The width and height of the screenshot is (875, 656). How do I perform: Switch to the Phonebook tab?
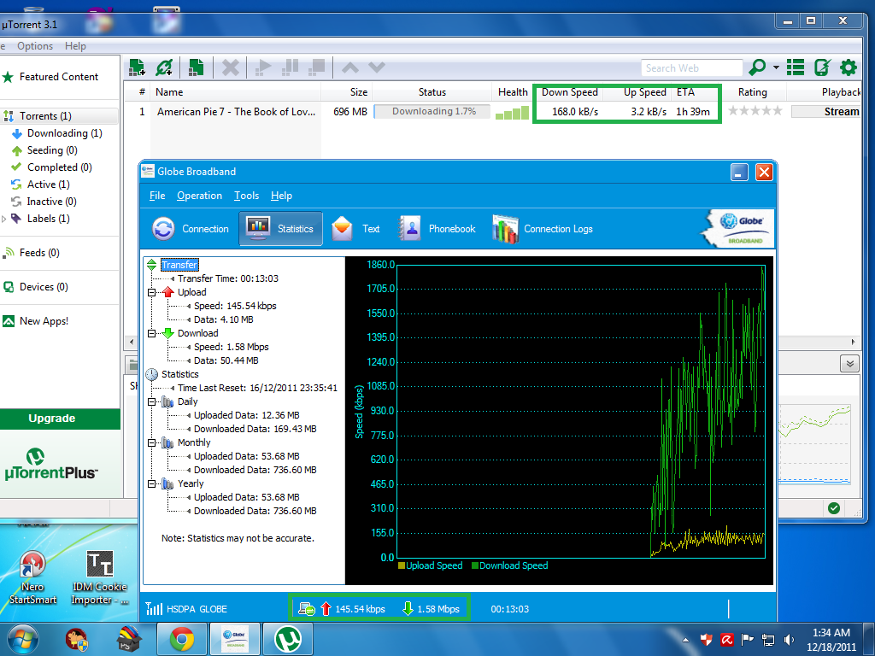pyautogui.click(x=437, y=229)
